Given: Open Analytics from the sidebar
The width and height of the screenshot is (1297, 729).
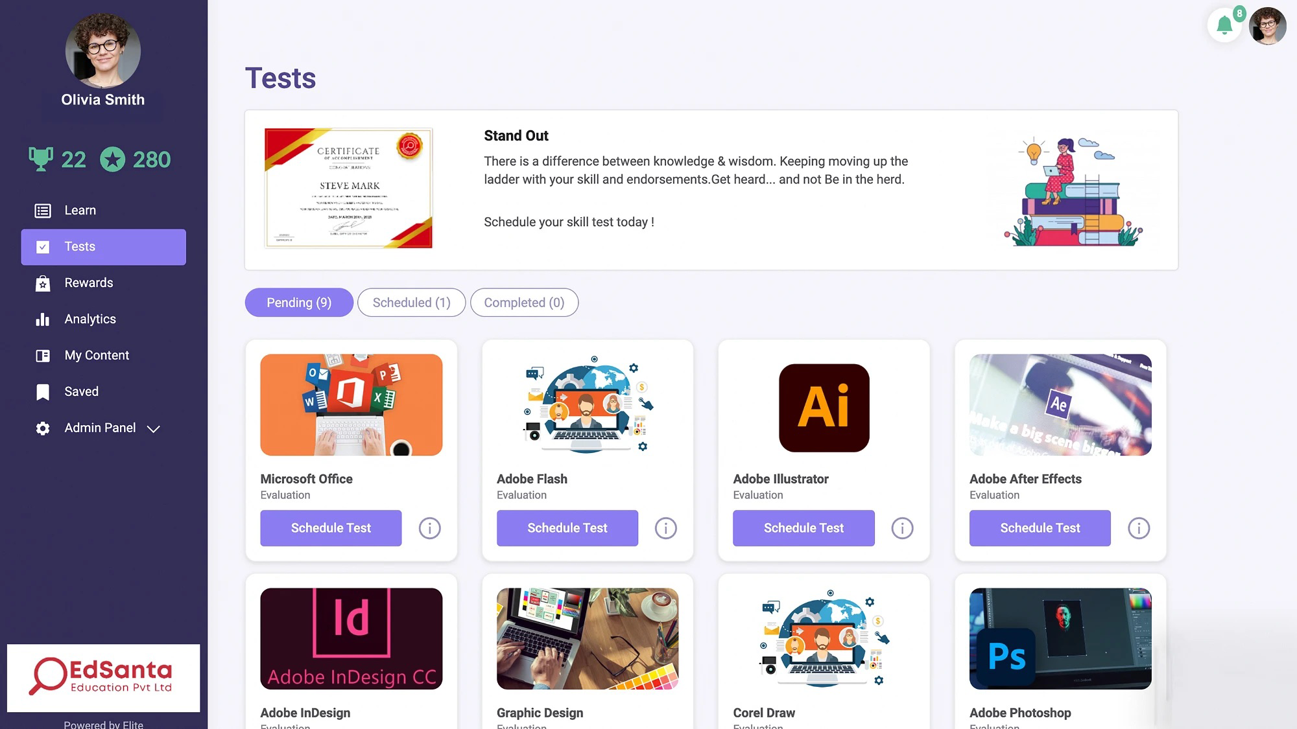Looking at the screenshot, I should [42, 319].
